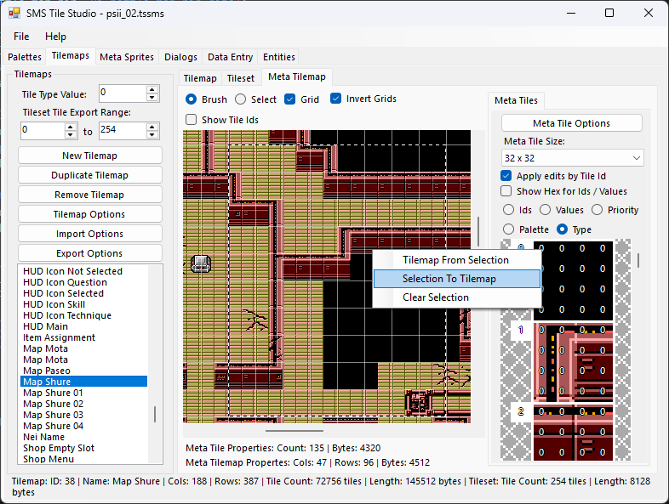Click the New Tilemap button
The width and height of the screenshot is (669, 504).
click(x=90, y=156)
